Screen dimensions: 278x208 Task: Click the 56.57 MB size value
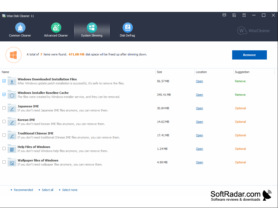click(163, 81)
